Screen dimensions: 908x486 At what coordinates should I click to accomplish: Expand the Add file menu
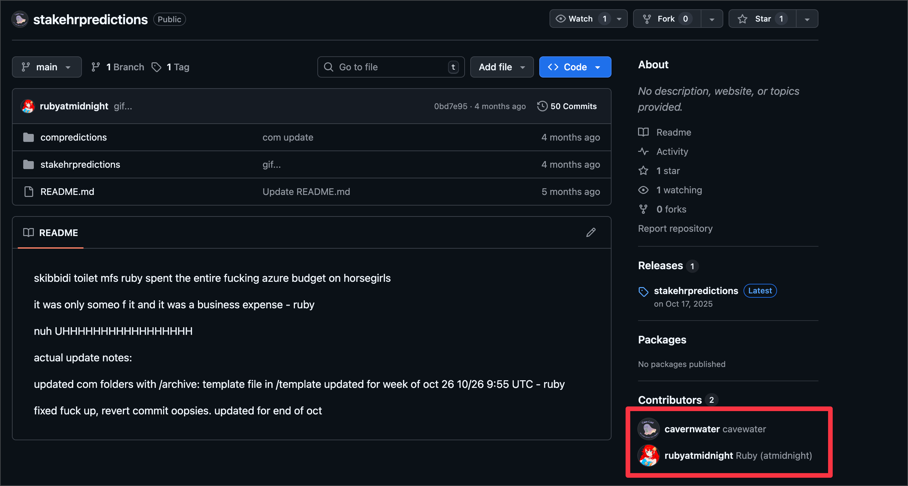(501, 67)
